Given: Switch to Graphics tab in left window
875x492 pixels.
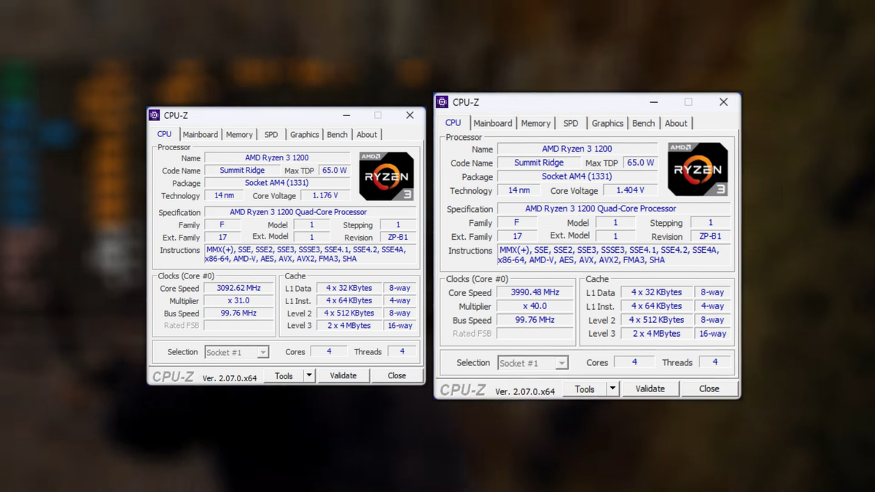Looking at the screenshot, I should coord(304,135).
